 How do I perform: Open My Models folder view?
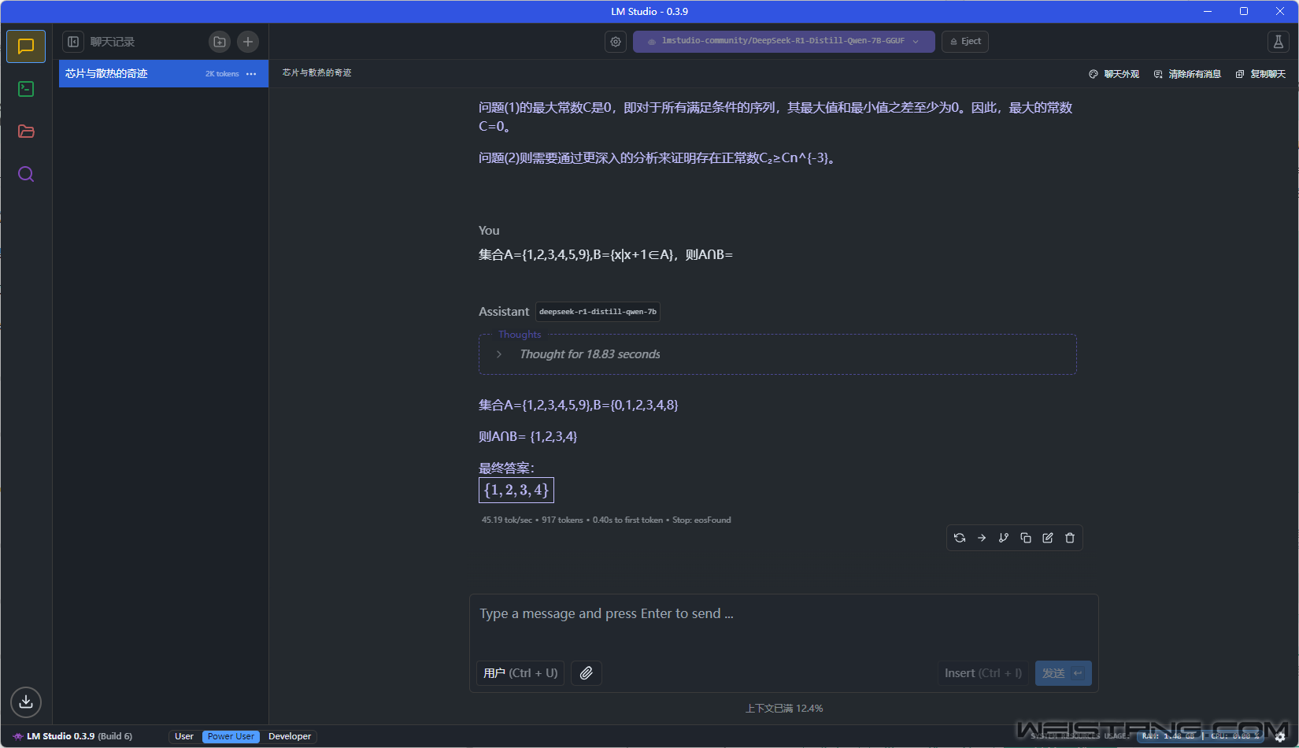pyautogui.click(x=26, y=131)
